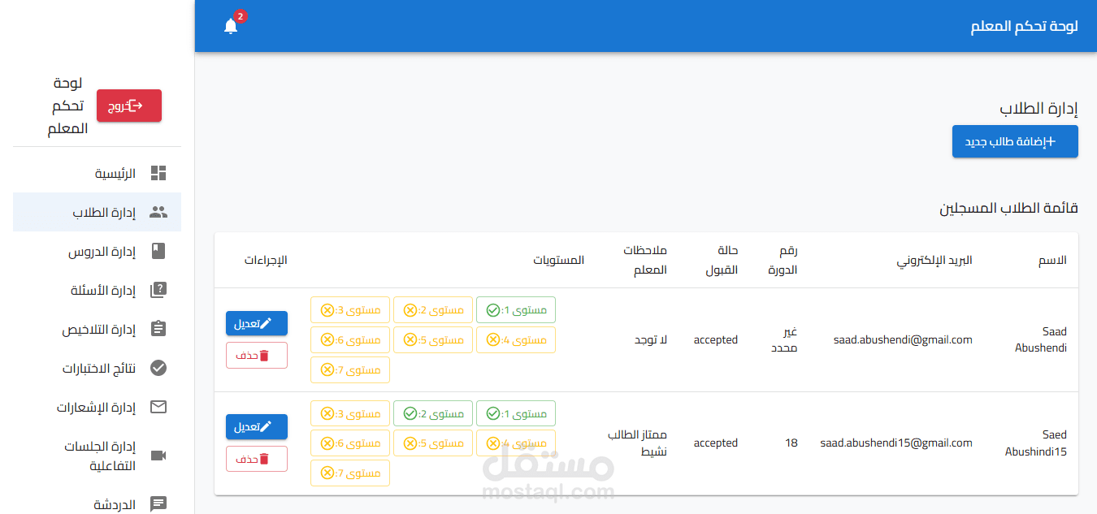1097x514 pixels.
Task: Click the checkmark icon beside نتائج الاختبارات
Action: tap(158, 368)
